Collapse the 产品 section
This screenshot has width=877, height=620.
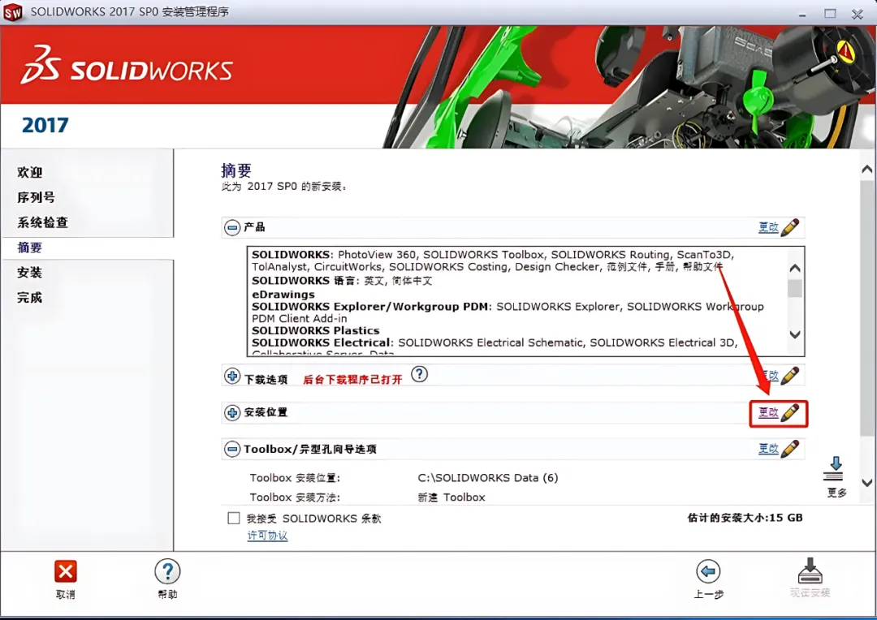tap(232, 227)
